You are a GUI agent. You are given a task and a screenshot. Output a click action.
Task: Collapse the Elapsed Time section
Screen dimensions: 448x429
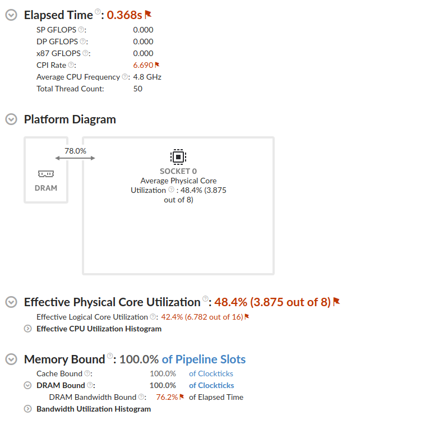pos(11,15)
